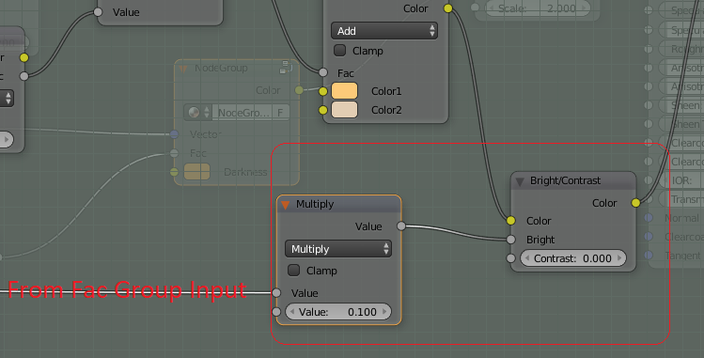Viewport: 704px width, 358px height.
Task: Open the cut-off dropdown on left-edge node
Action: [7, 99]
